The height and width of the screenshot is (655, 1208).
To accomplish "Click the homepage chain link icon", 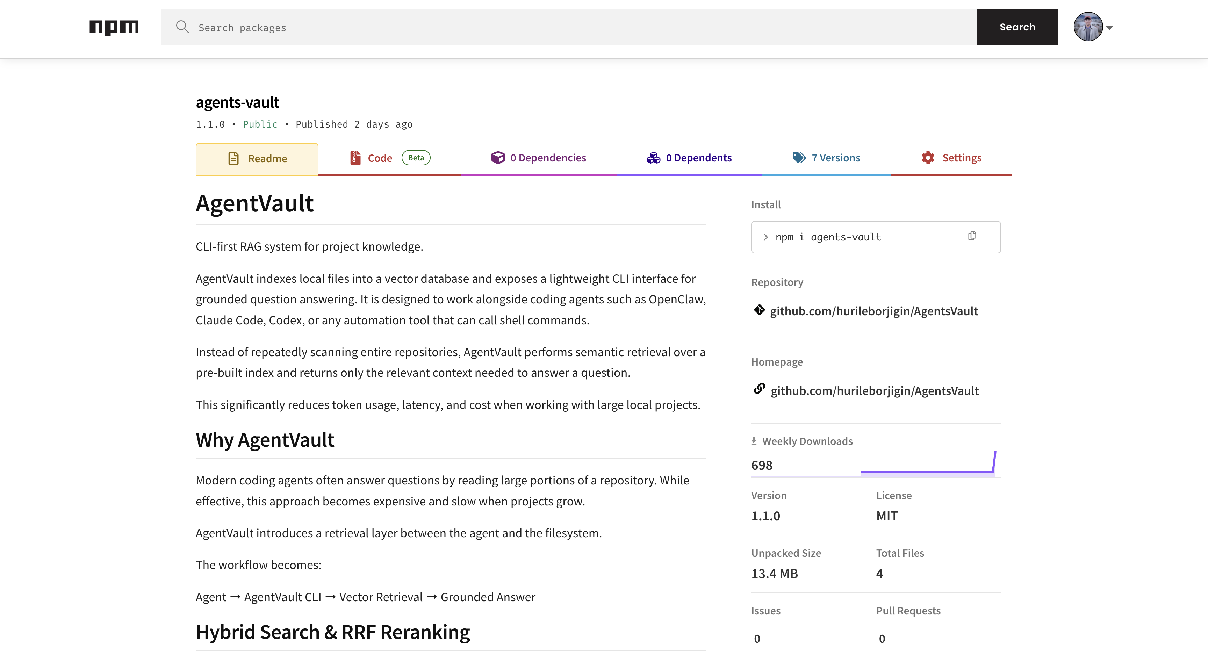I will (x=759, y=389).
